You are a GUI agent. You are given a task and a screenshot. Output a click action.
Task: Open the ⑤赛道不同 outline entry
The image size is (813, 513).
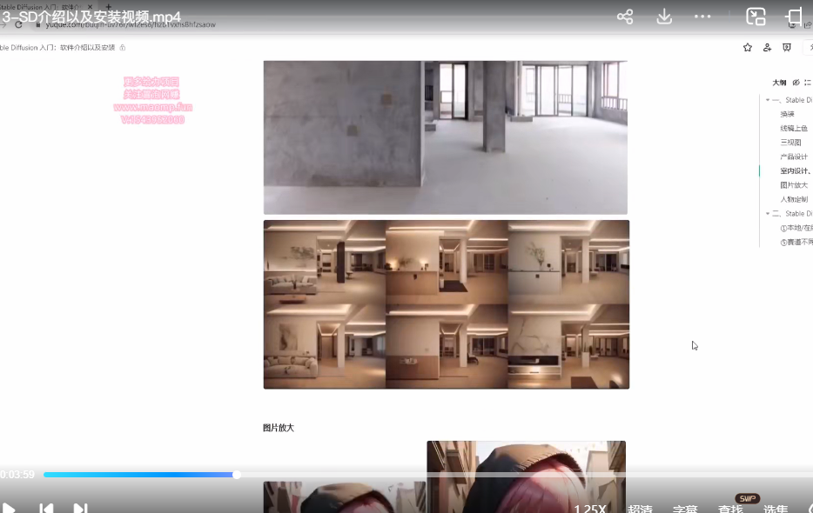pos(796,242)
